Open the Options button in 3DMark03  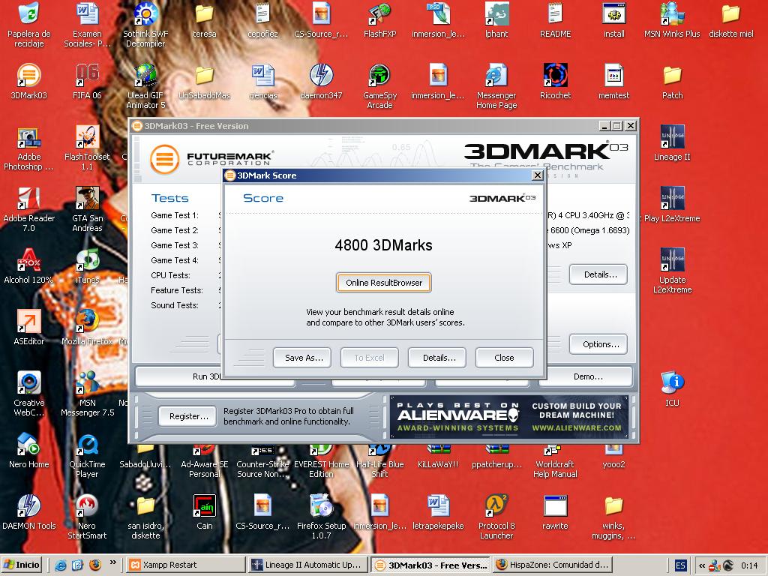[x=601, y=344]
